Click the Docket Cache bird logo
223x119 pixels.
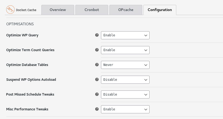[10, 10]
